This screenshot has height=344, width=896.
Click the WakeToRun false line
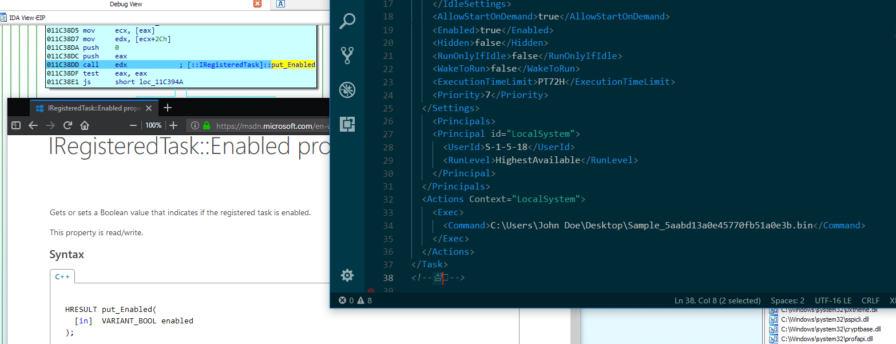pos(506,69)
